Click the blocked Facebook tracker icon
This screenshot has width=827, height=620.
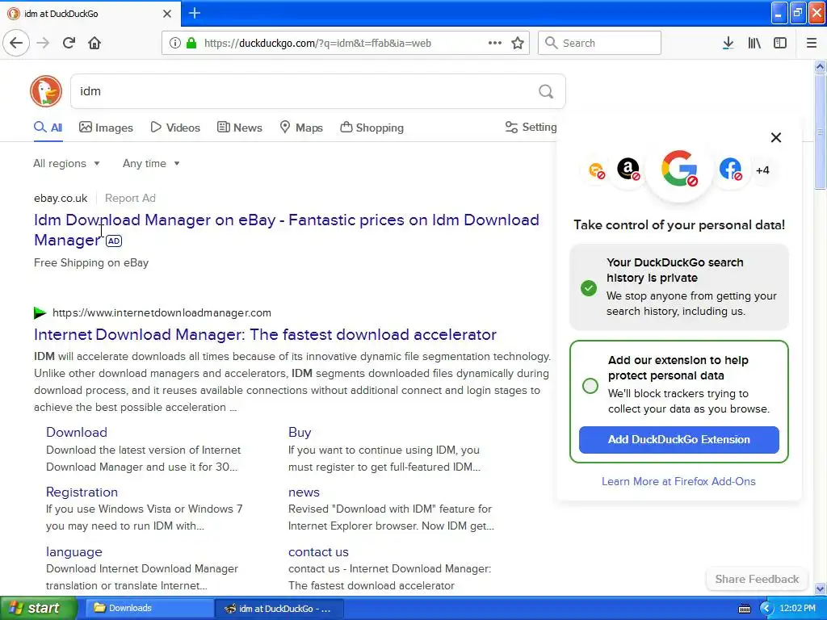(x=730, y=170)
